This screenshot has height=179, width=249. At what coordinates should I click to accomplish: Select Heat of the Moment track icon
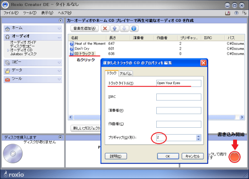[x=72, y=44]
